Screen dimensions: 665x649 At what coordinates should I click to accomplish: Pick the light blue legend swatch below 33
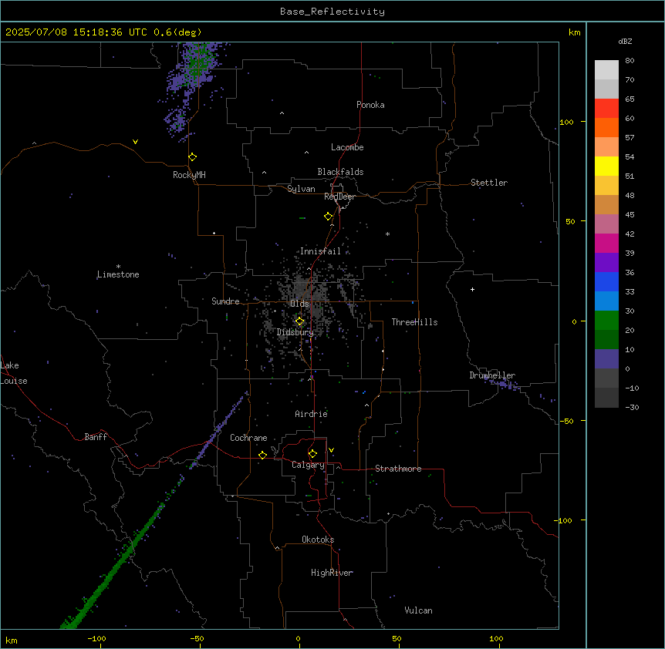pos(606,301)
